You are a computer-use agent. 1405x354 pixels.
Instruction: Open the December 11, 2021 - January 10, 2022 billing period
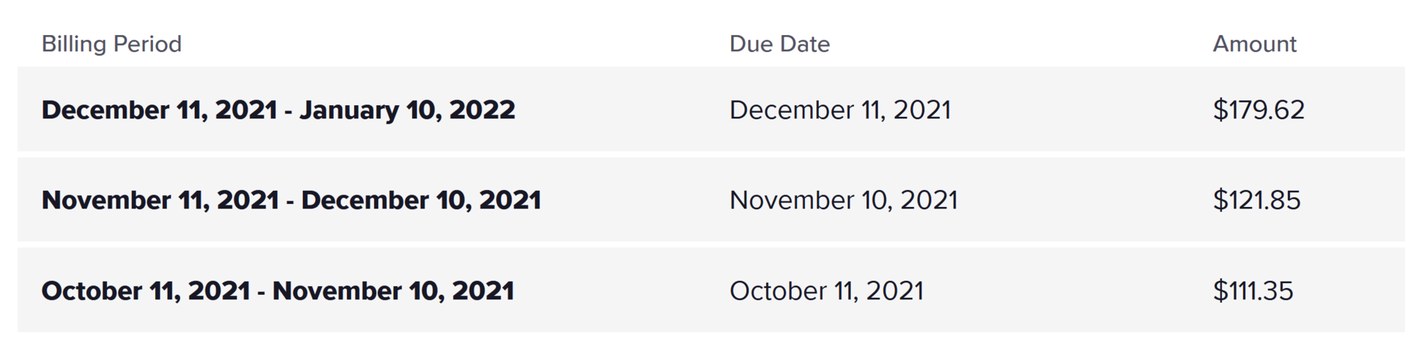pos(278,110)
